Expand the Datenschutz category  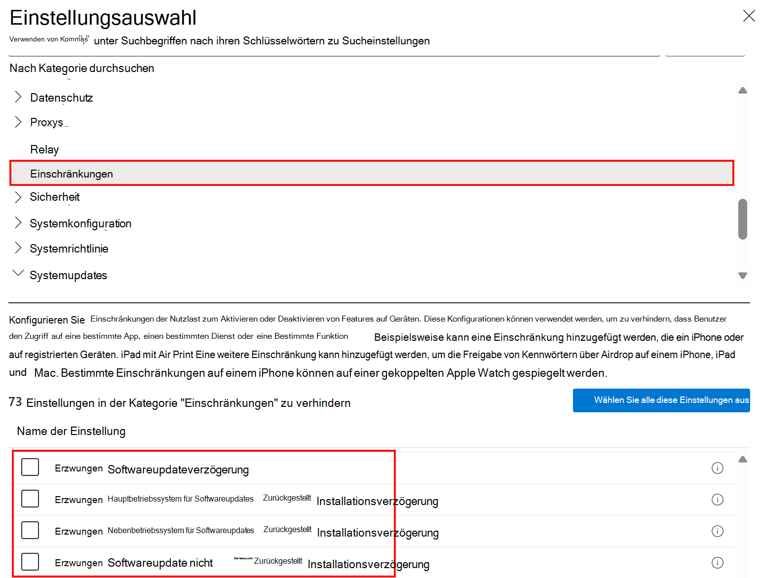click(18, 97)
